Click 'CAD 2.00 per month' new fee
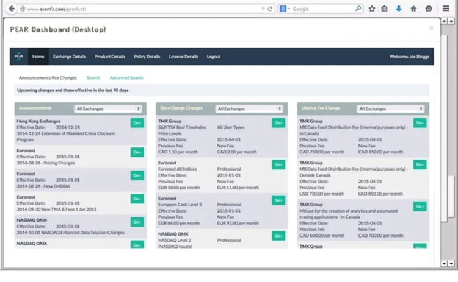The image size is (458, 282). tap(237, 152)
